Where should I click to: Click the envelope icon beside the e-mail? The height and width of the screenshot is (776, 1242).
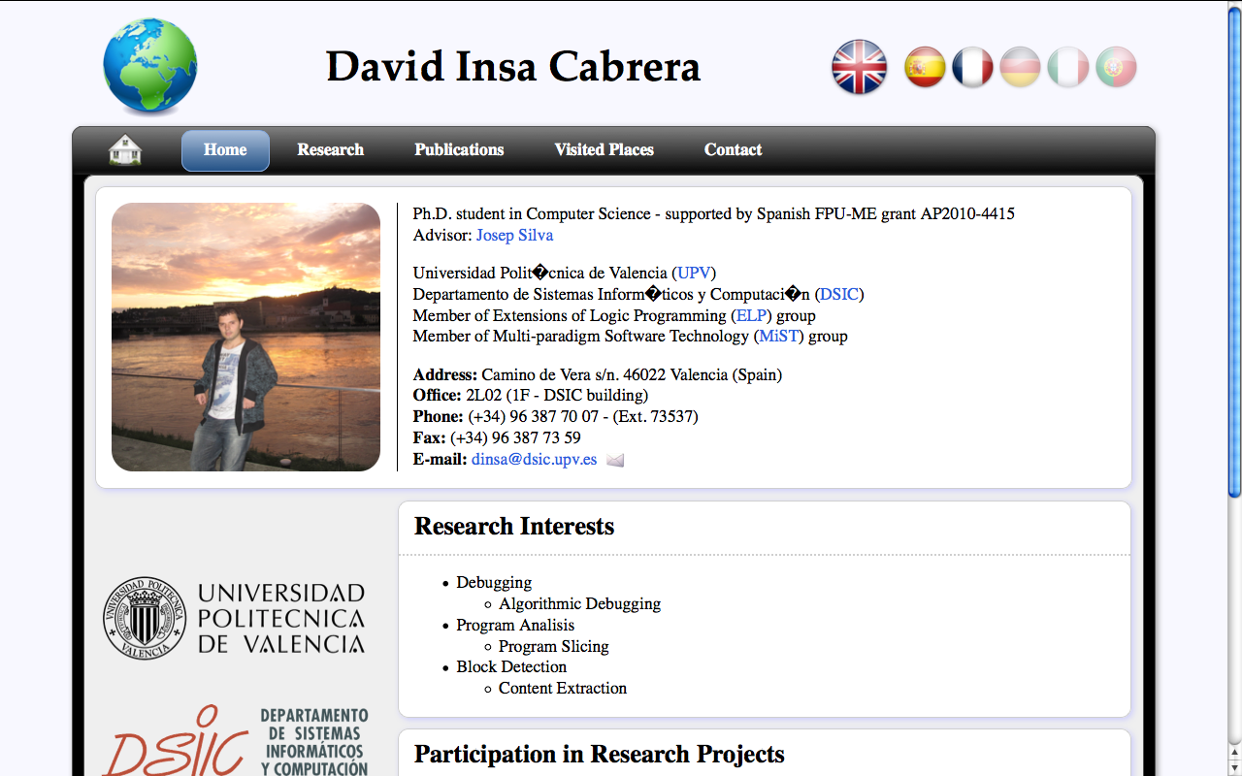pyautogui.click(x=615, y=460)
